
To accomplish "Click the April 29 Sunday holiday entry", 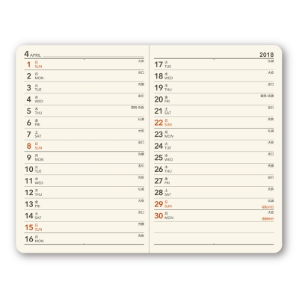I will (214, 204).
